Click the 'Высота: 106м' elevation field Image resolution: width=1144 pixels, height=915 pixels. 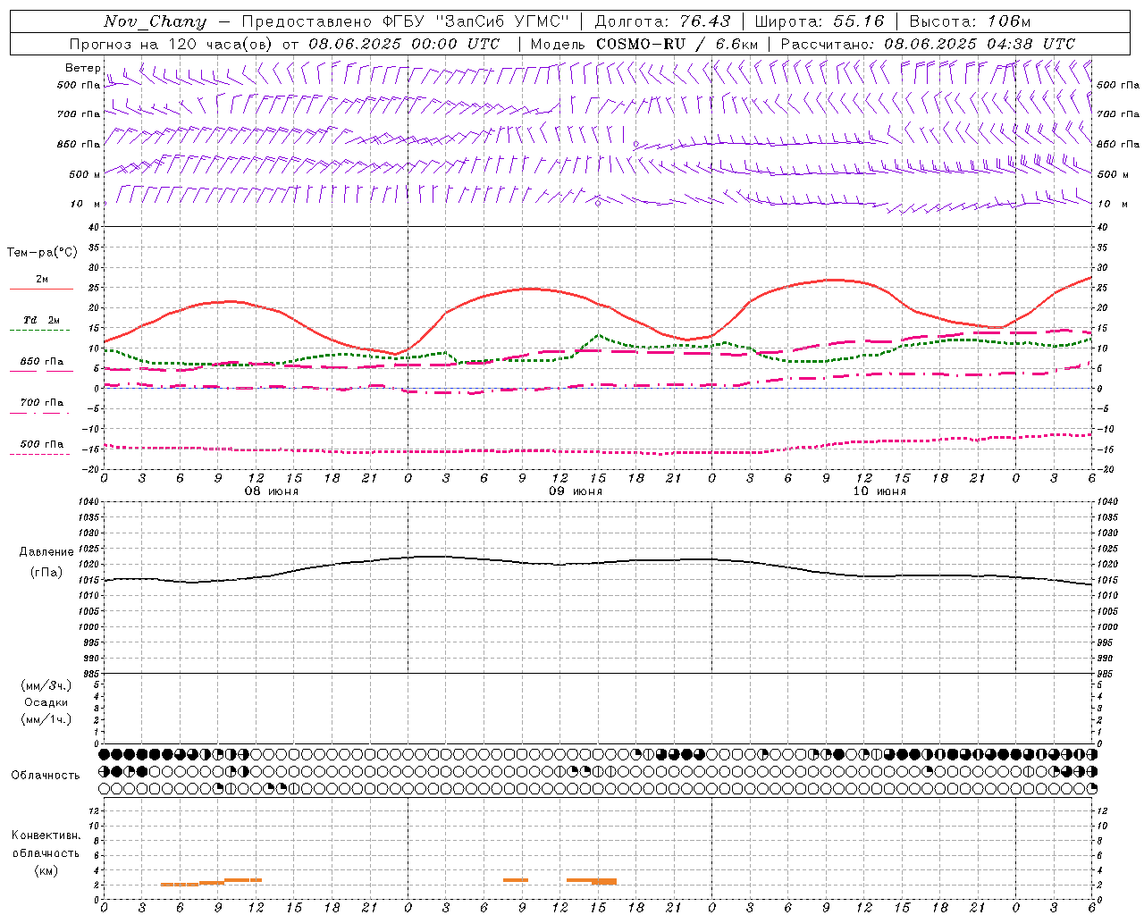(970, 21)
